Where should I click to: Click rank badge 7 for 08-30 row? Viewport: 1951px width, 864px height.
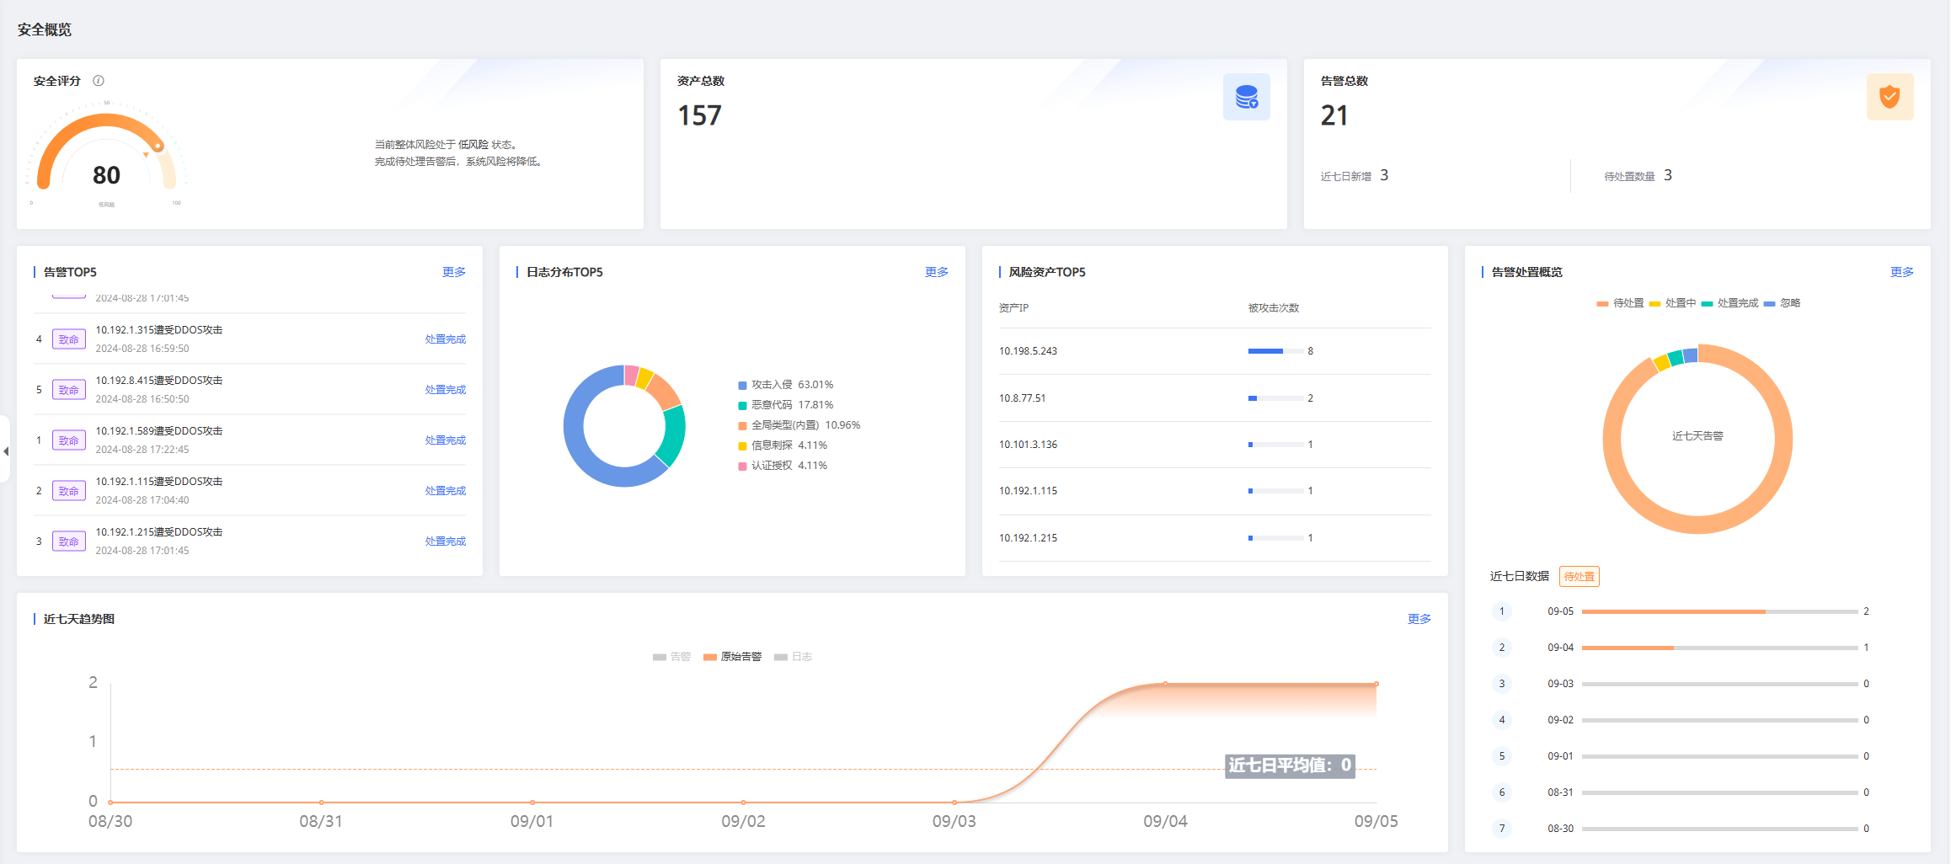point(1502,829)
